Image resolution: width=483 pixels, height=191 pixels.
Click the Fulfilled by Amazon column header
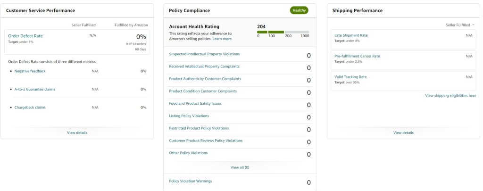pos(131,25)
